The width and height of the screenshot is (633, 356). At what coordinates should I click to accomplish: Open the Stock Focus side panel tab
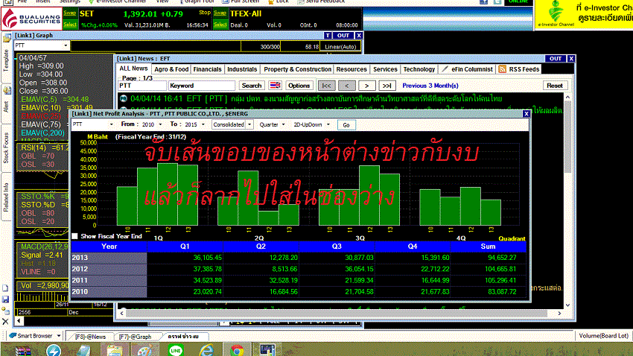6,147
